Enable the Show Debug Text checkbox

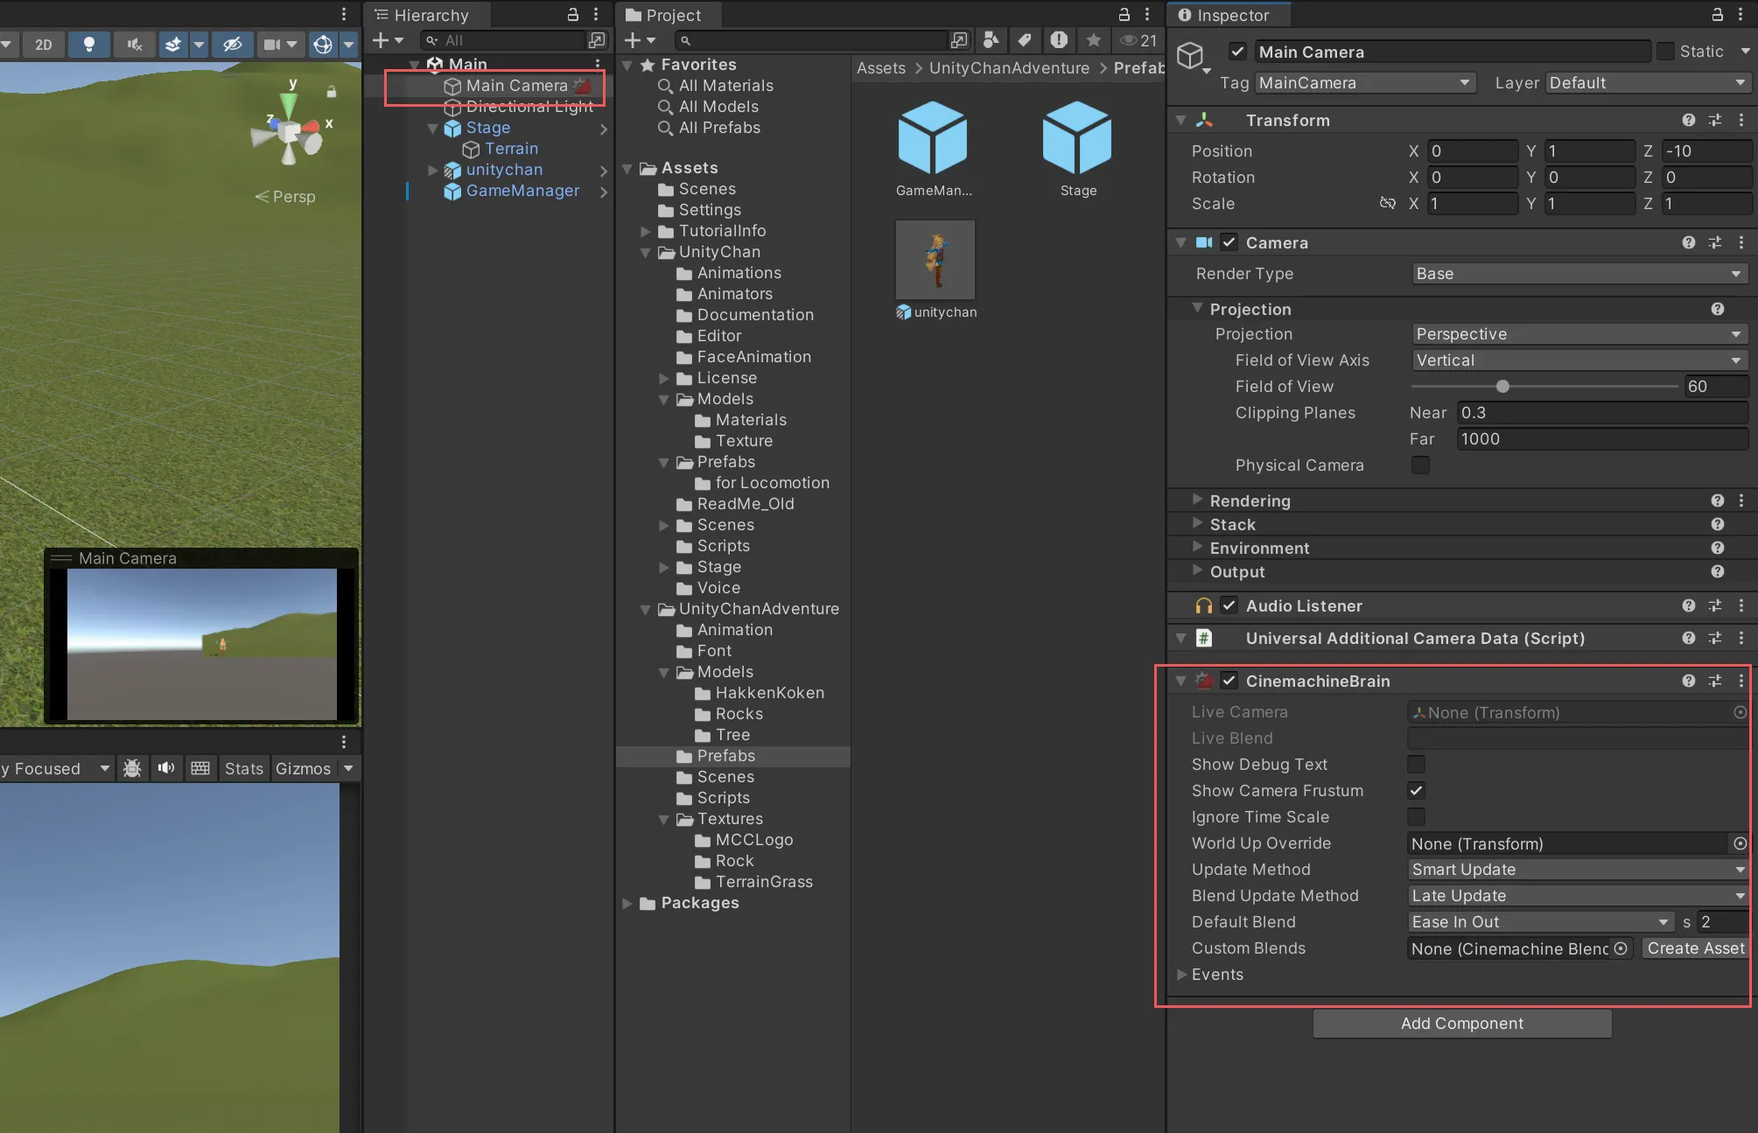(1416, 764)
